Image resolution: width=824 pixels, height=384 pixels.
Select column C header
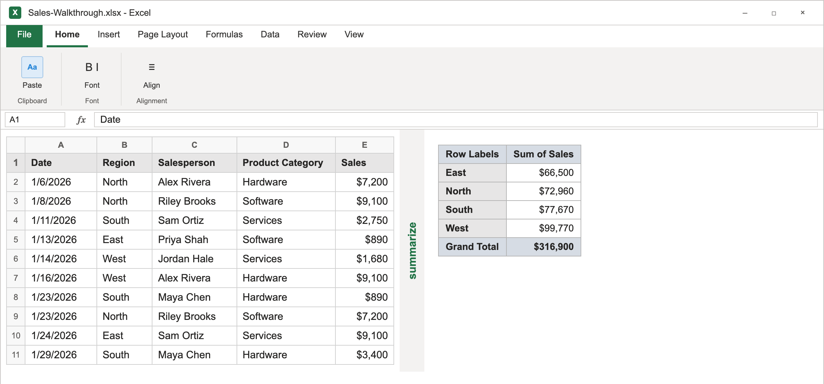(x=194, y=145)
